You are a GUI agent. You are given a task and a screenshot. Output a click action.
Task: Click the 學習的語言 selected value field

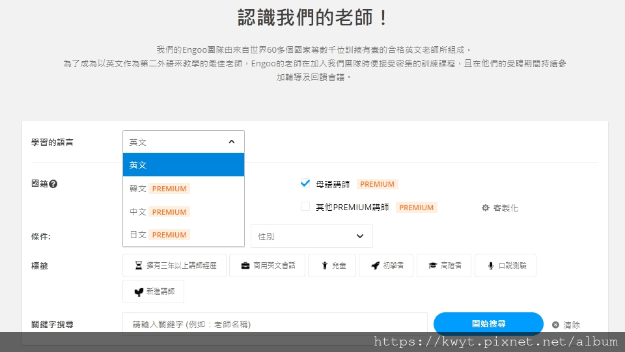184,142
